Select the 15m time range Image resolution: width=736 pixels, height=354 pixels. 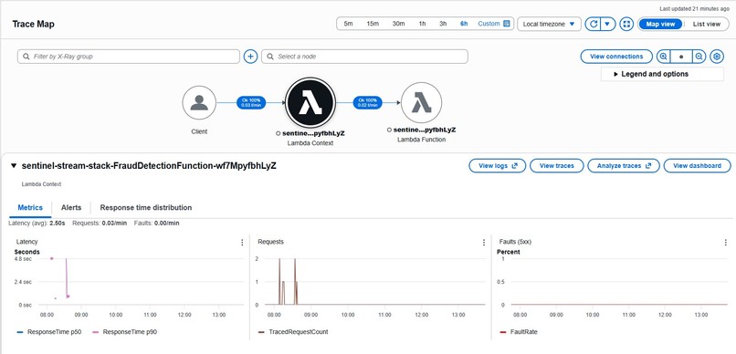tap(373, 24)
